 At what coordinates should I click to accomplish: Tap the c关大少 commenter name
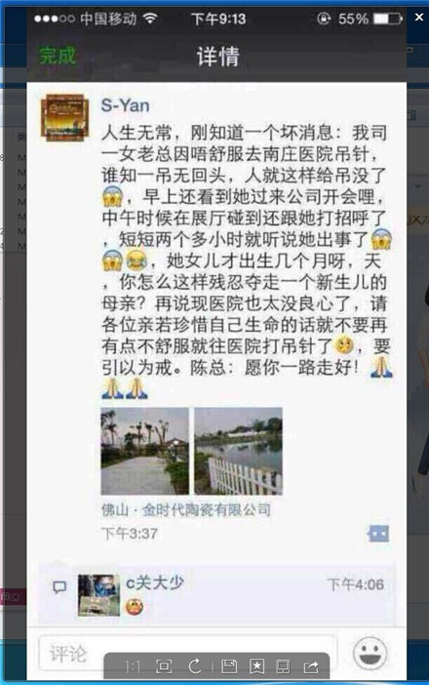point(155,583)
